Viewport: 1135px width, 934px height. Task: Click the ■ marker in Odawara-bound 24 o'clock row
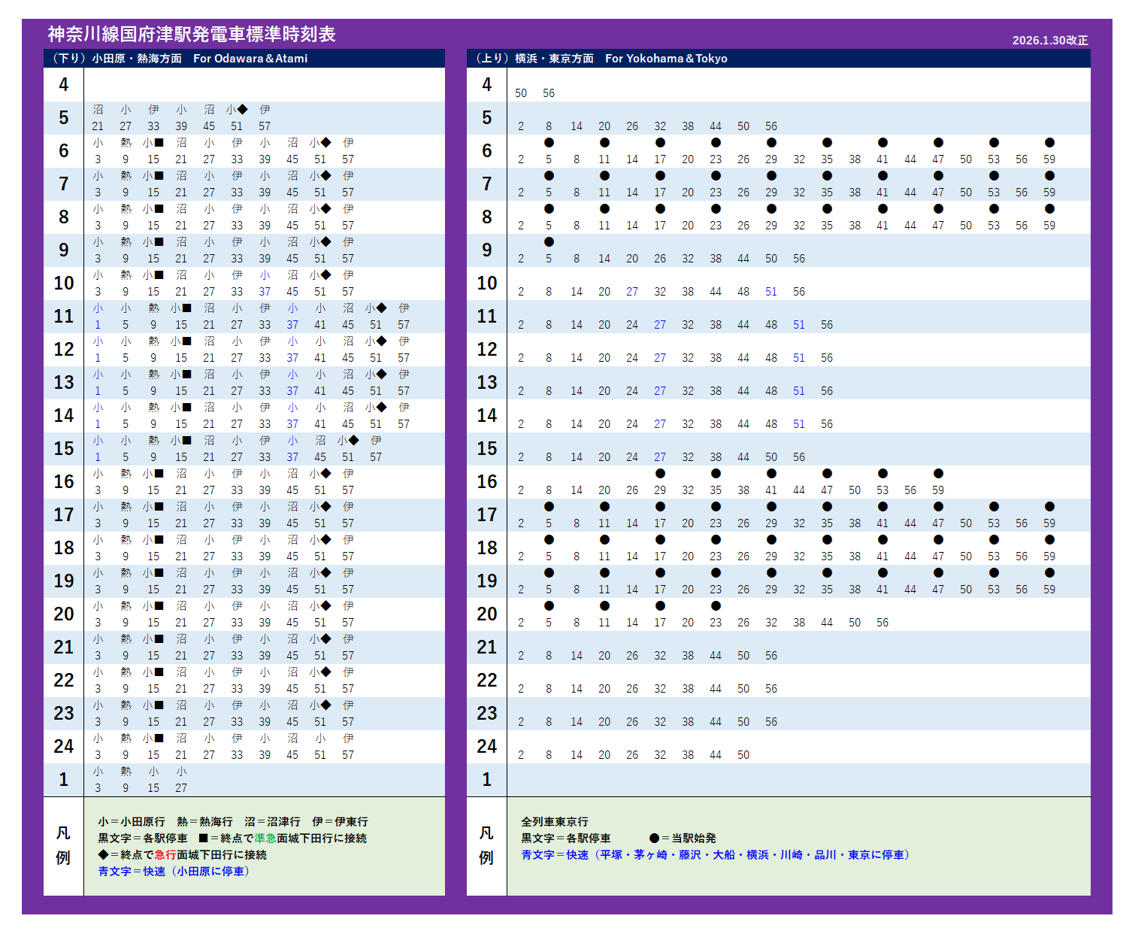(159, 738)
